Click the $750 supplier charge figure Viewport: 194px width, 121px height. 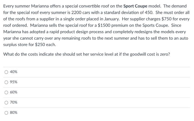tap(167, 19)
